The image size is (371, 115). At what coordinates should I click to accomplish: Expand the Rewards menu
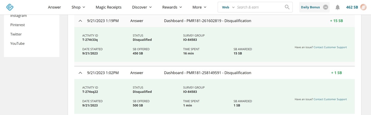pos(172,7)
